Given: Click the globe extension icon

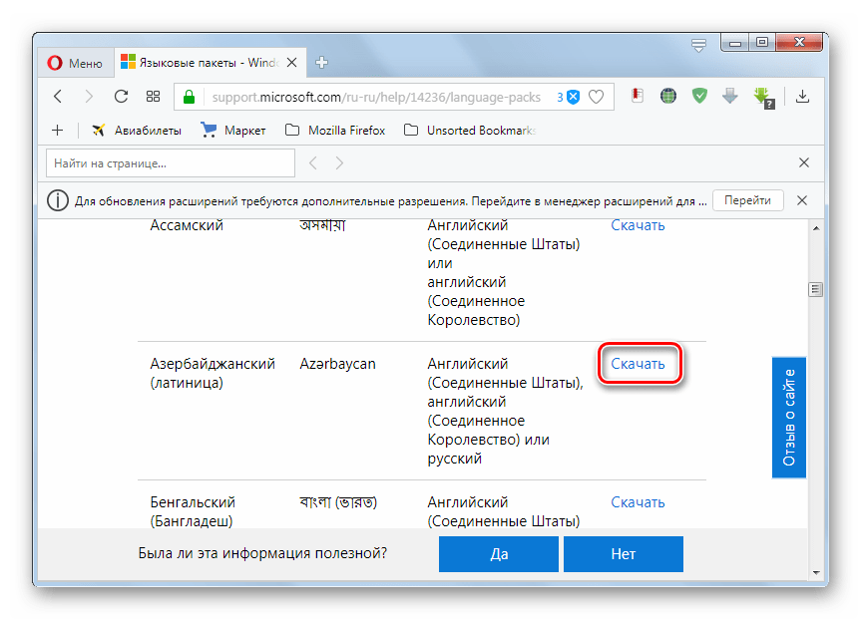Looking at the screenshot, I should point(667,97).
